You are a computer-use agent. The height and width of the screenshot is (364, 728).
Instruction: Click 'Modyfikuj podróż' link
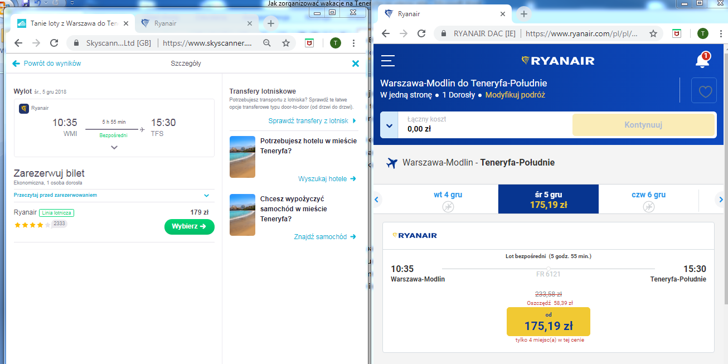click(515, 95)
